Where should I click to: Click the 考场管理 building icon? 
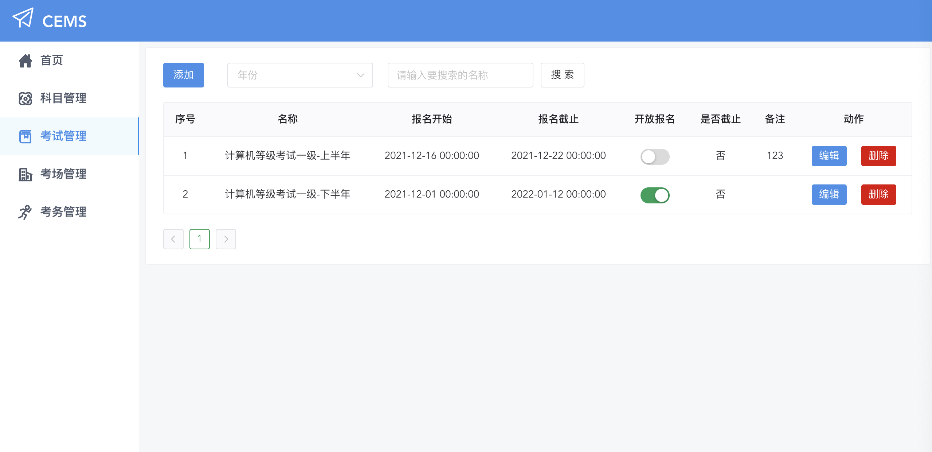(x=26, y=174)
